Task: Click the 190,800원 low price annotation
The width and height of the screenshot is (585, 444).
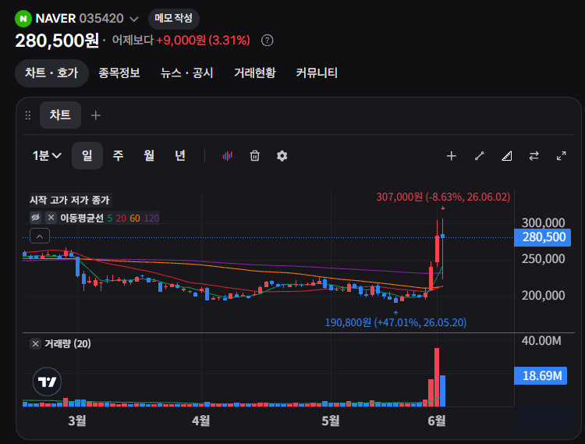Action: 395,322
